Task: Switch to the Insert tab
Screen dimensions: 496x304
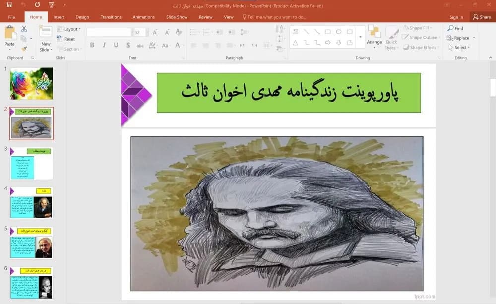Action: click(59, 17)
